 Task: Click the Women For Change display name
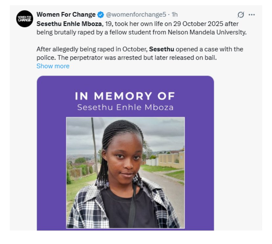click(x=66, y=15)
